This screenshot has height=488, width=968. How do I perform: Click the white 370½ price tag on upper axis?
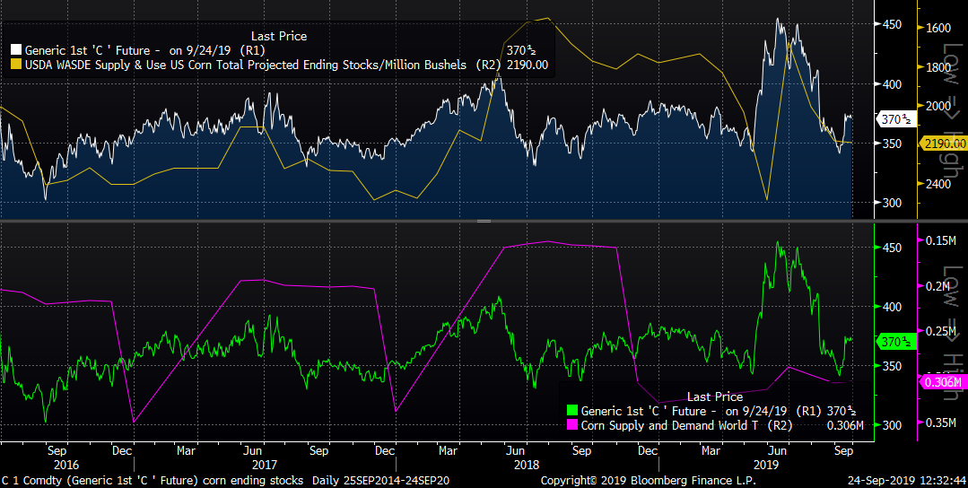pos(894,118)
